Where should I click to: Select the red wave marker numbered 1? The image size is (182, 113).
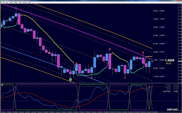click(x=77, y=63)
